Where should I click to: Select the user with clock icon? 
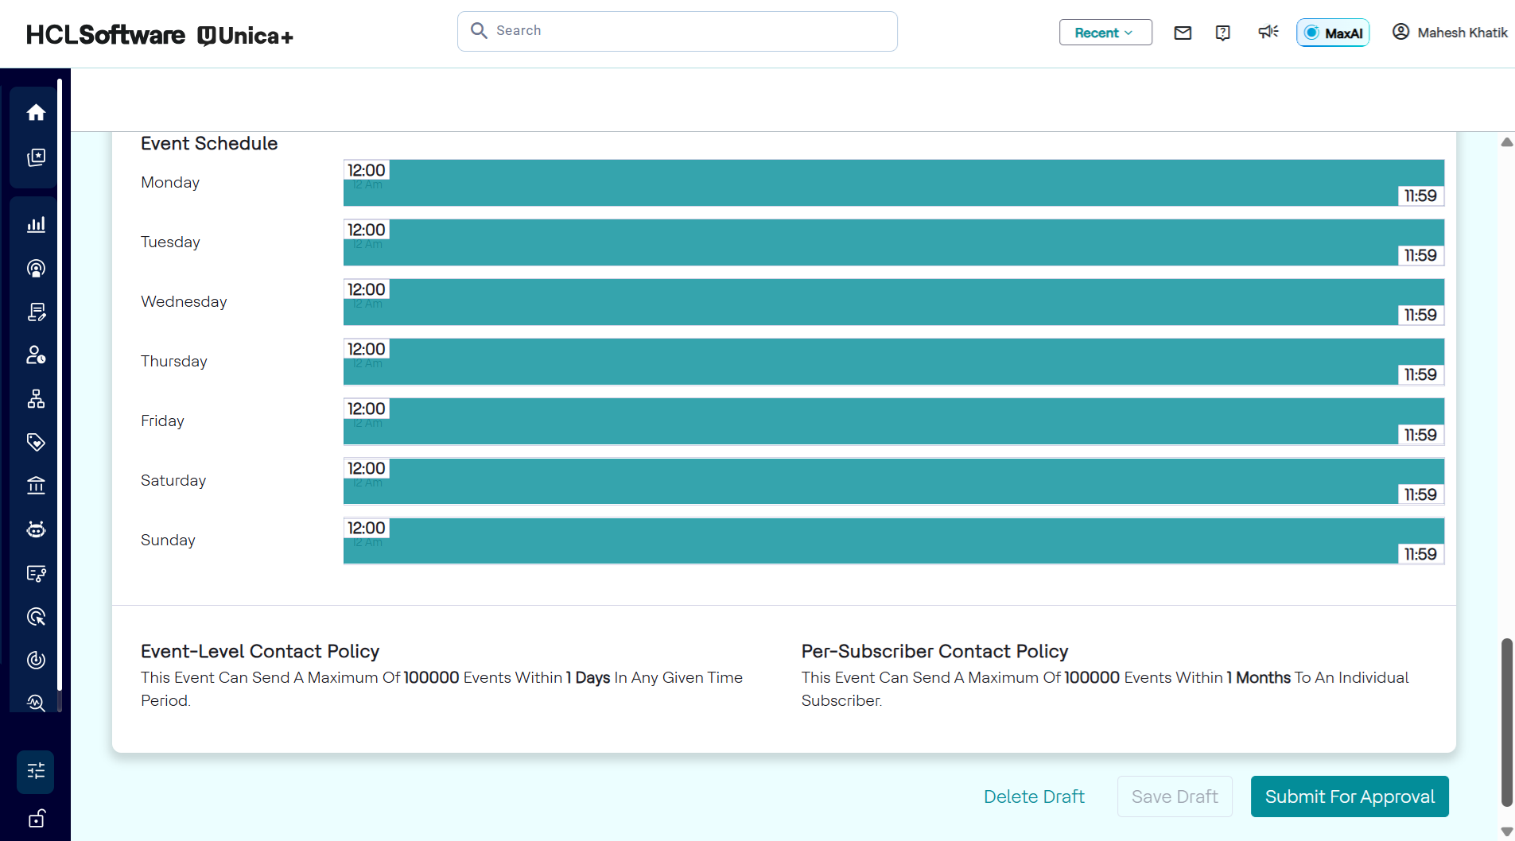36,355
